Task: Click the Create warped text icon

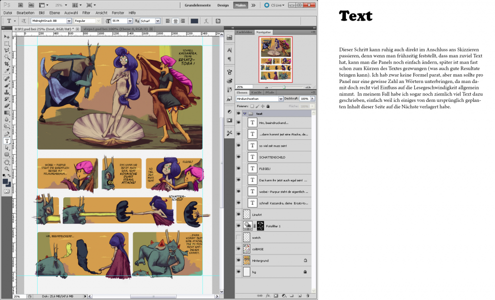Action: (x=206, y=21)
